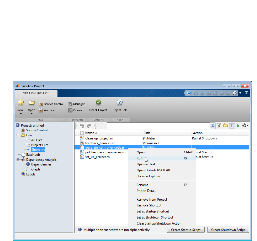Click Create Startup Script button
Viewport: 257px width, 241px height.
pyautogui.click(x=186, y=230)
